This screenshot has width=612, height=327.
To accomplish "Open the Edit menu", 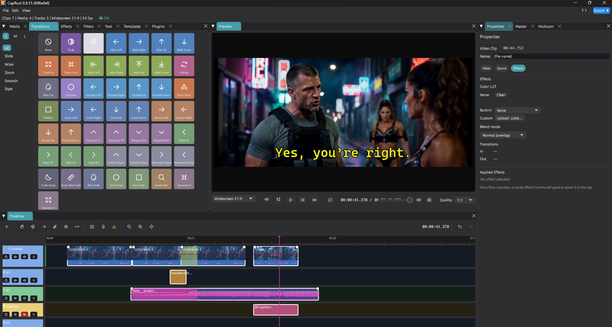I will pyautogui.click(x=15, y=11).
